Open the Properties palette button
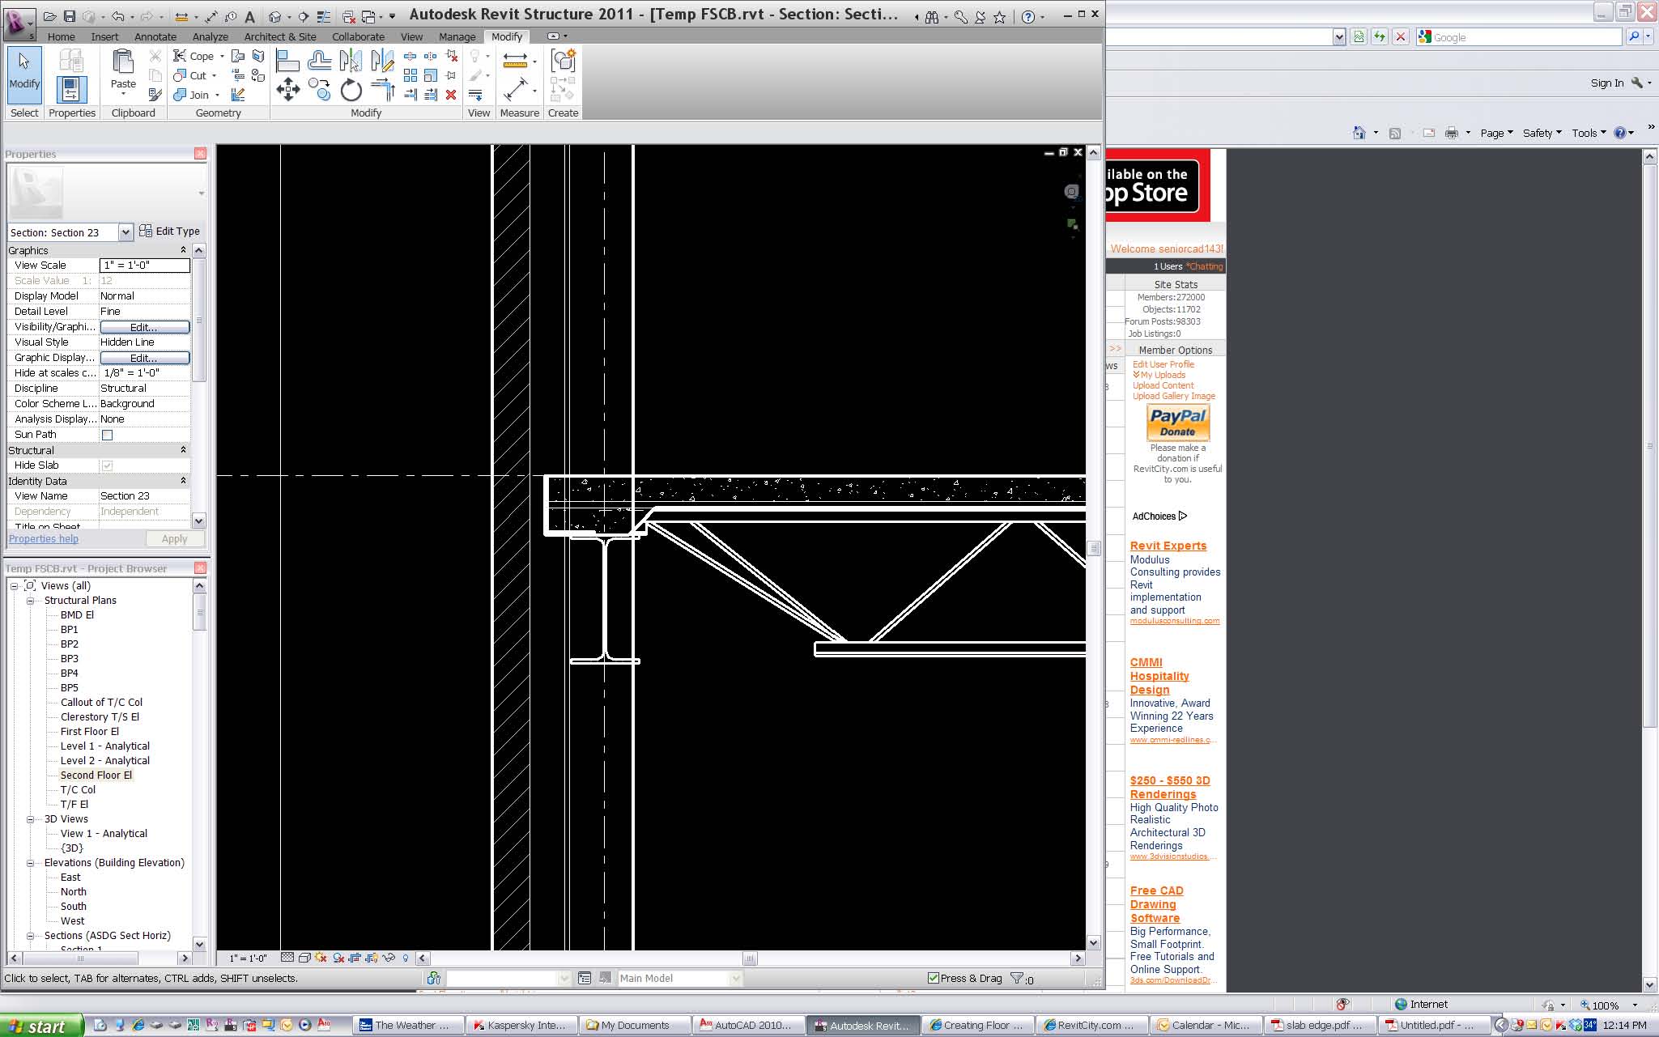 [x=71, y=89]
